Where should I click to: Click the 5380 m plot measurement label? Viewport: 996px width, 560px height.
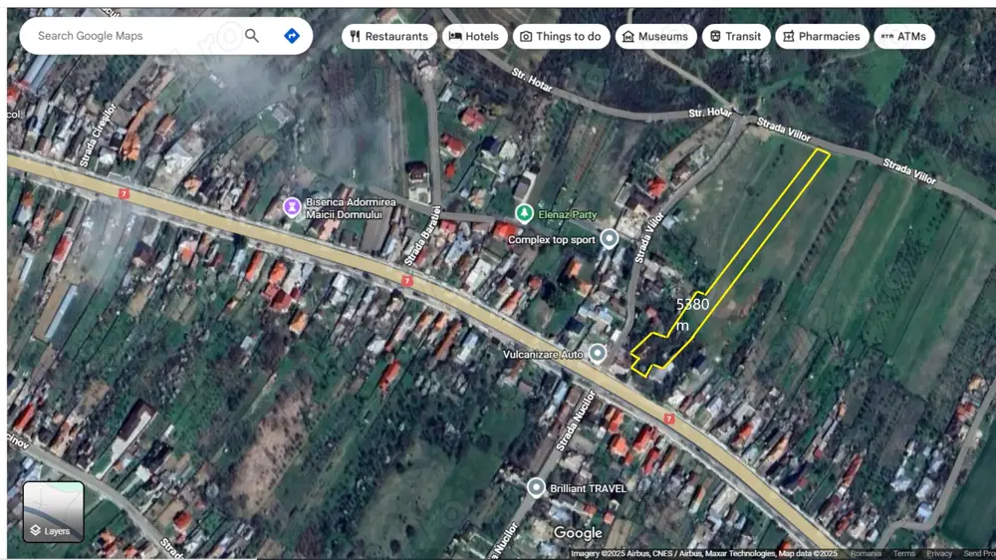(x=692, y=314)
